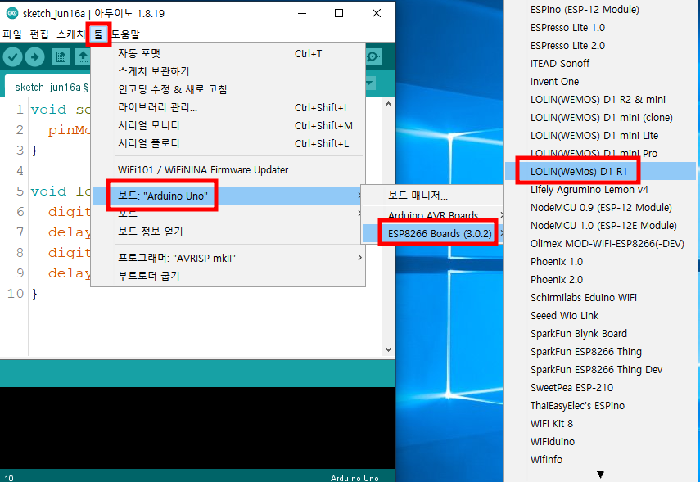Click 부트로더 굽기 entry
The image size is (700, 482).
tap(228, 276)
